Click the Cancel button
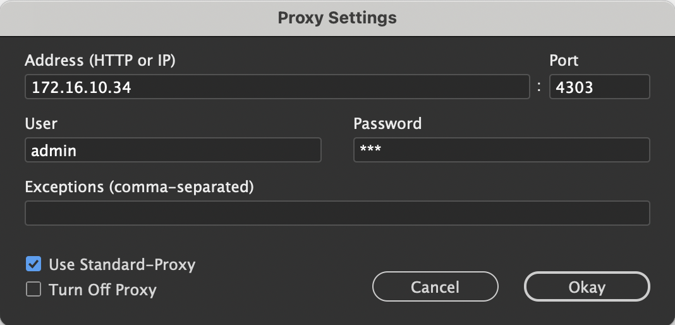The image size is (675, 325). point(435,287)
